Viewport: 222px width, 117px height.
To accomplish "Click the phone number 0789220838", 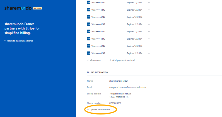I will coord(115,103).
